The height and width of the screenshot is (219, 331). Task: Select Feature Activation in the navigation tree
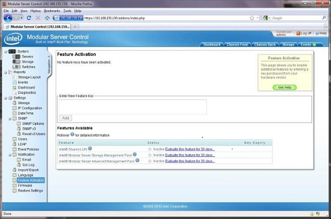tap(31, 180)
